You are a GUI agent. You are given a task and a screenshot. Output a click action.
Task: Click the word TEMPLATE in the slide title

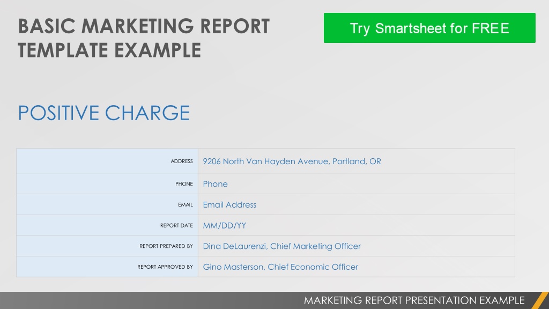coord(63,50)
